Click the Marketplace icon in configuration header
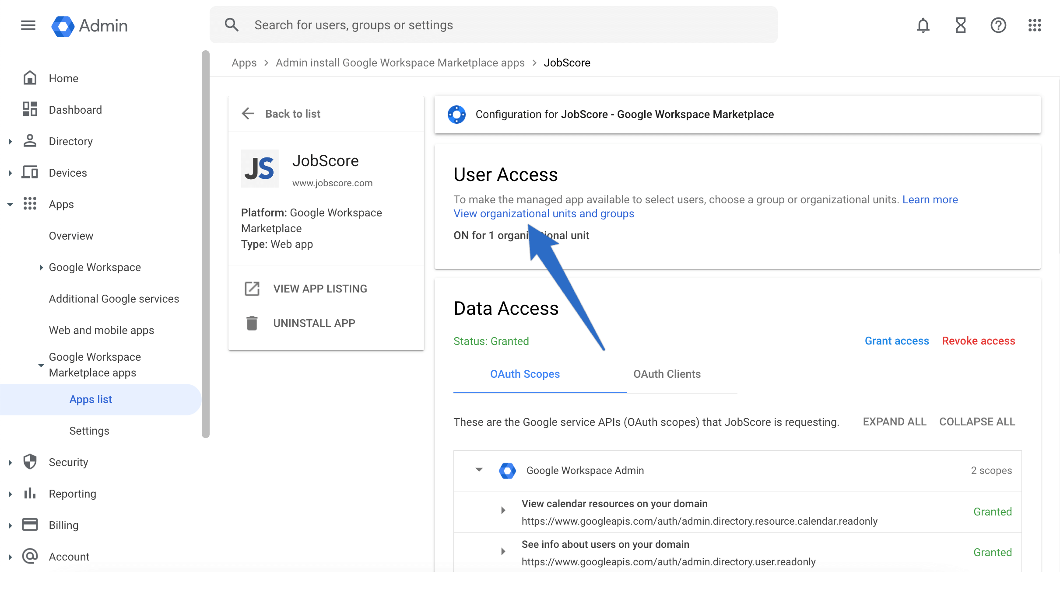1060x592 pixels. click(456, 115)
